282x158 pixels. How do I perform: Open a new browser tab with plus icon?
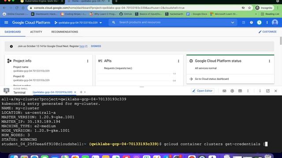click(x=116, y=1)
